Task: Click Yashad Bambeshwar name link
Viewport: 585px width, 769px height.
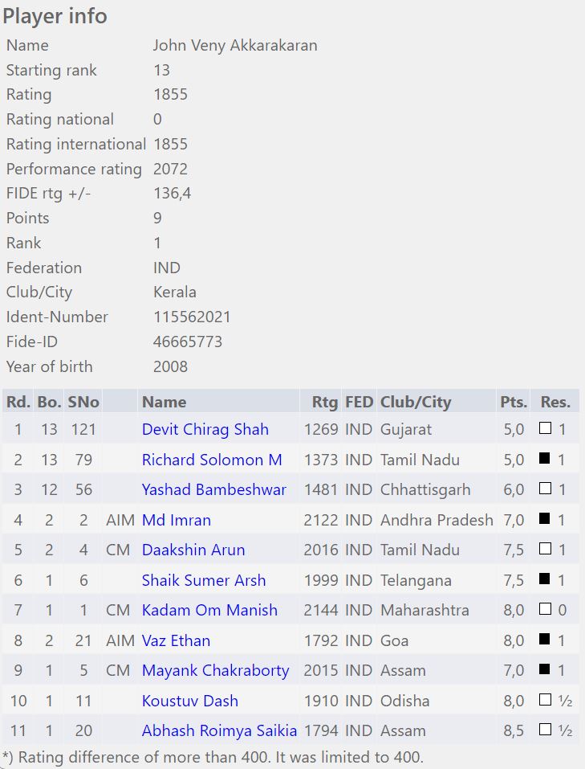Action: coord(213,489)
